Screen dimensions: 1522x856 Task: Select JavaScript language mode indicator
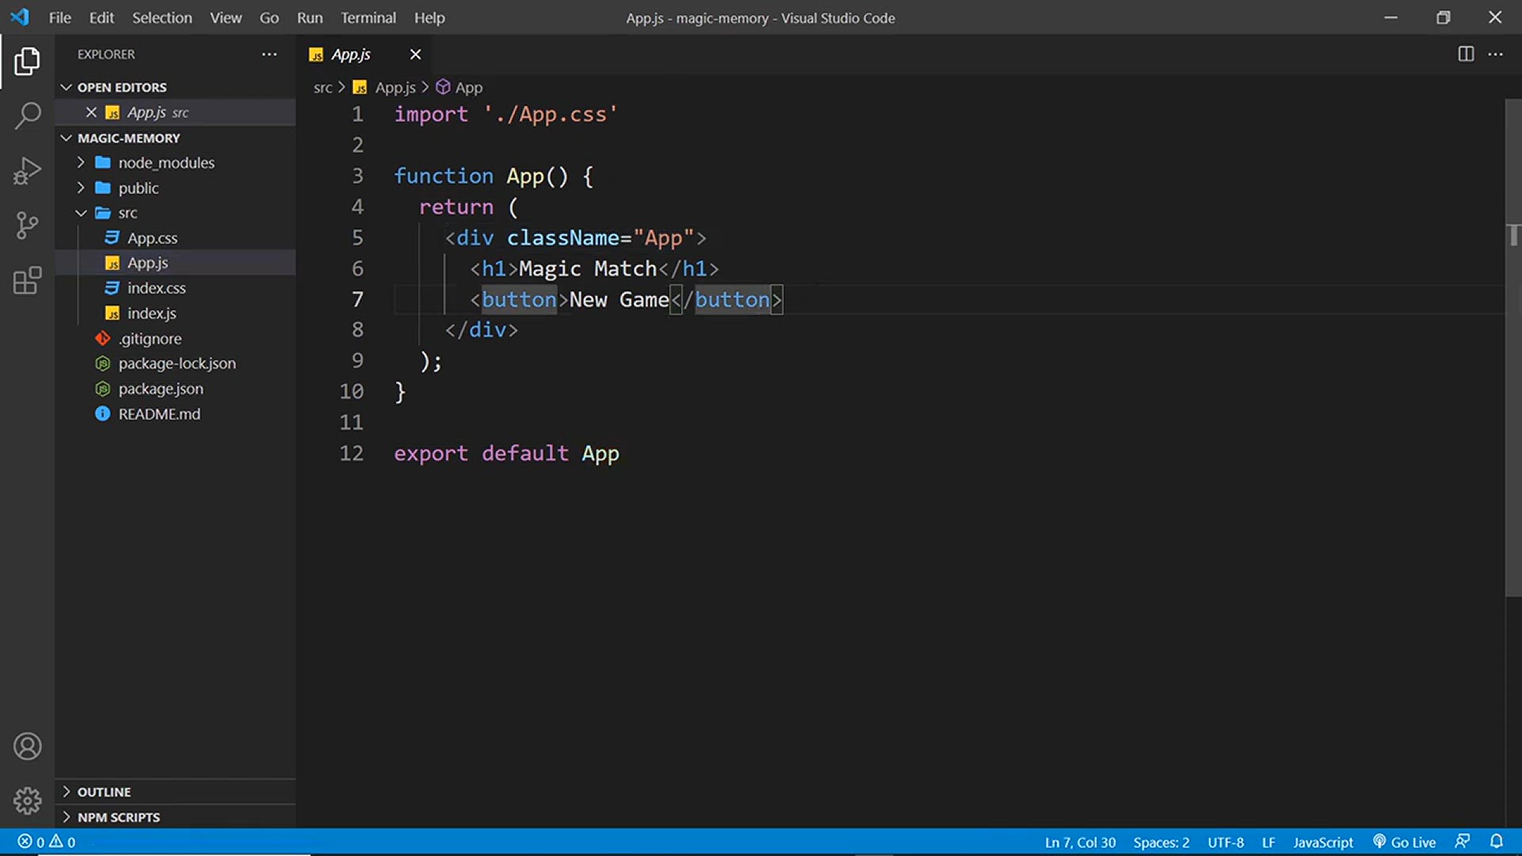pyautogui.click(x=1323, y=842)
